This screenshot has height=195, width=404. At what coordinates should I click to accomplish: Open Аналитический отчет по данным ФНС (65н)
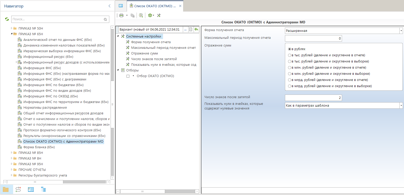[58, 40]
